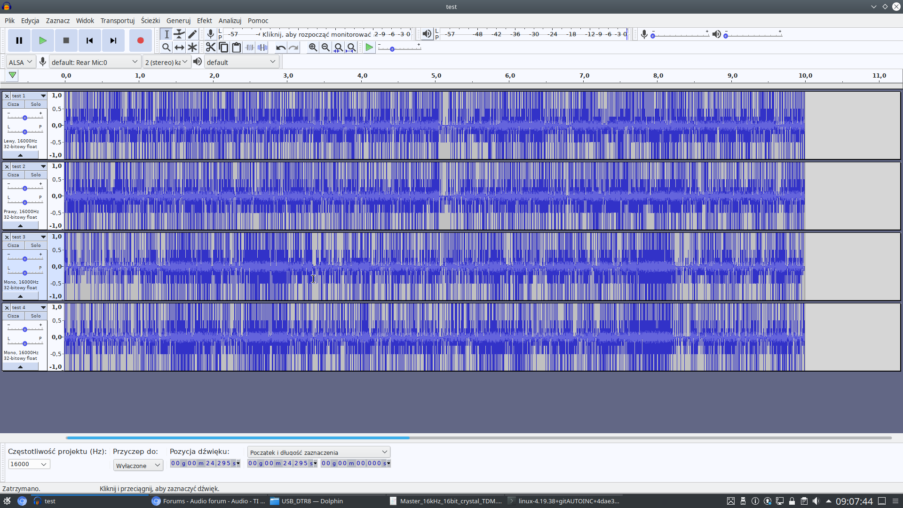The height and width of the screenshot is (508, 903).
Task: Open the Efekt menu
Action: (204, 21)
